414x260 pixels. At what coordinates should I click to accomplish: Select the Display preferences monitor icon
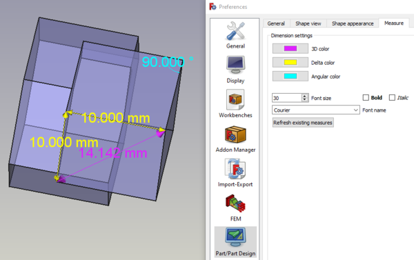click(x=235, y=65)
